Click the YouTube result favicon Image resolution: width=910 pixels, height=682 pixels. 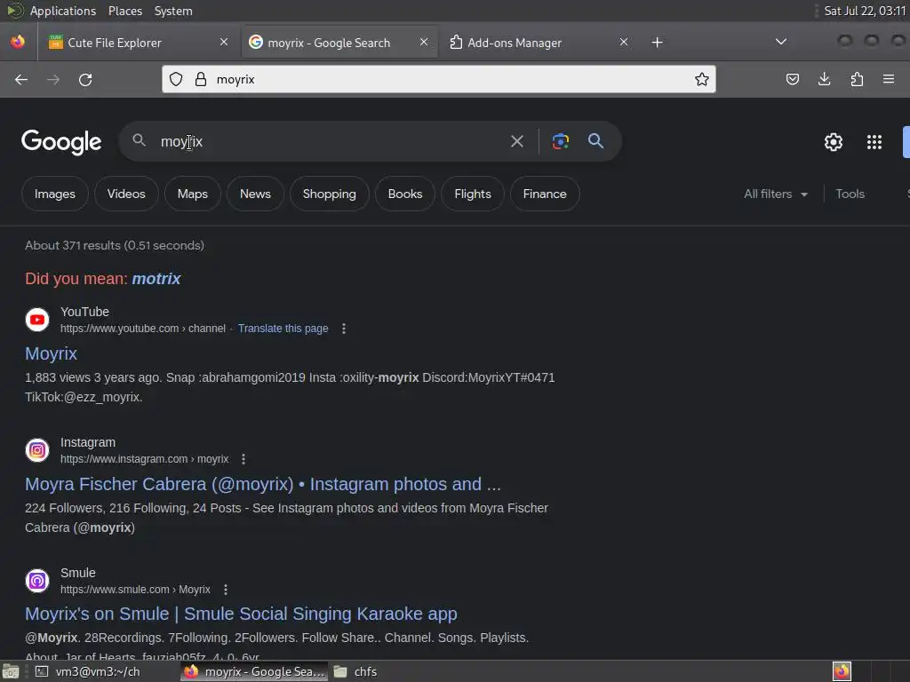point(37,320)
